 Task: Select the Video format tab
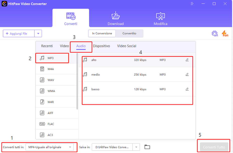tap(64, 46)
